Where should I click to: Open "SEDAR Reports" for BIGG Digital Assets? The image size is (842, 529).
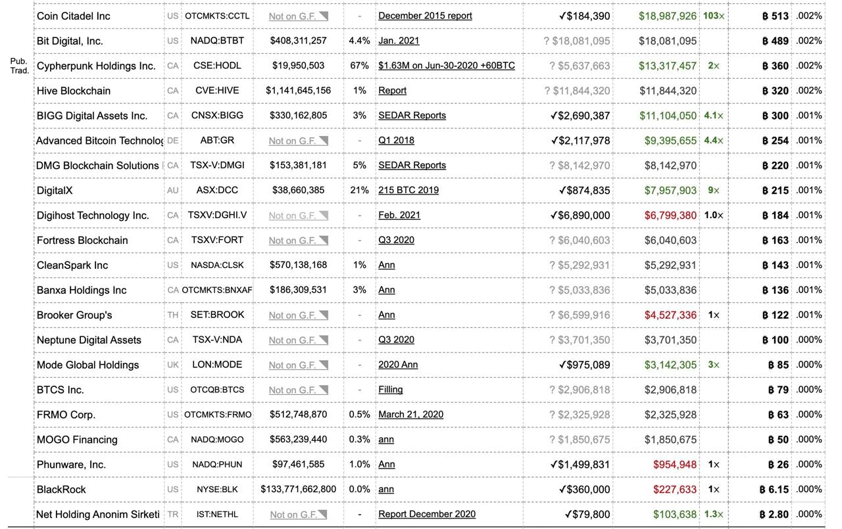(x=412, y=115)
